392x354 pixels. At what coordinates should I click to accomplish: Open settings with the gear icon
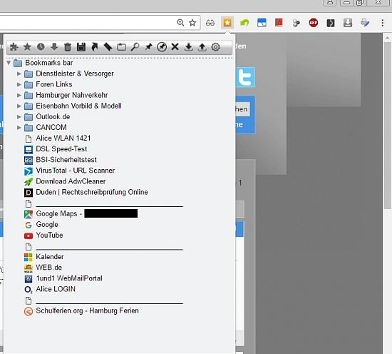pos(215,47)
